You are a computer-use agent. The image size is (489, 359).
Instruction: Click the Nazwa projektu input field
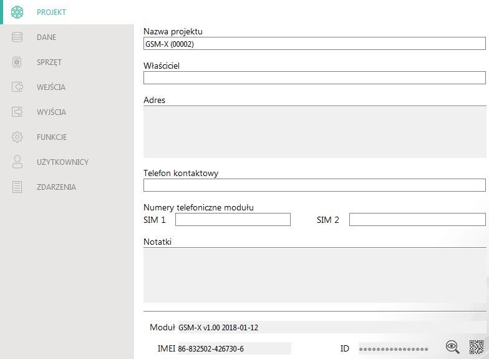(314, 44)
